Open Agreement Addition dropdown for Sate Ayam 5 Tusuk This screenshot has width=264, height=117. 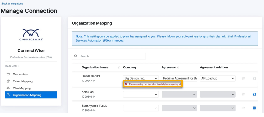tap(218, 108)
